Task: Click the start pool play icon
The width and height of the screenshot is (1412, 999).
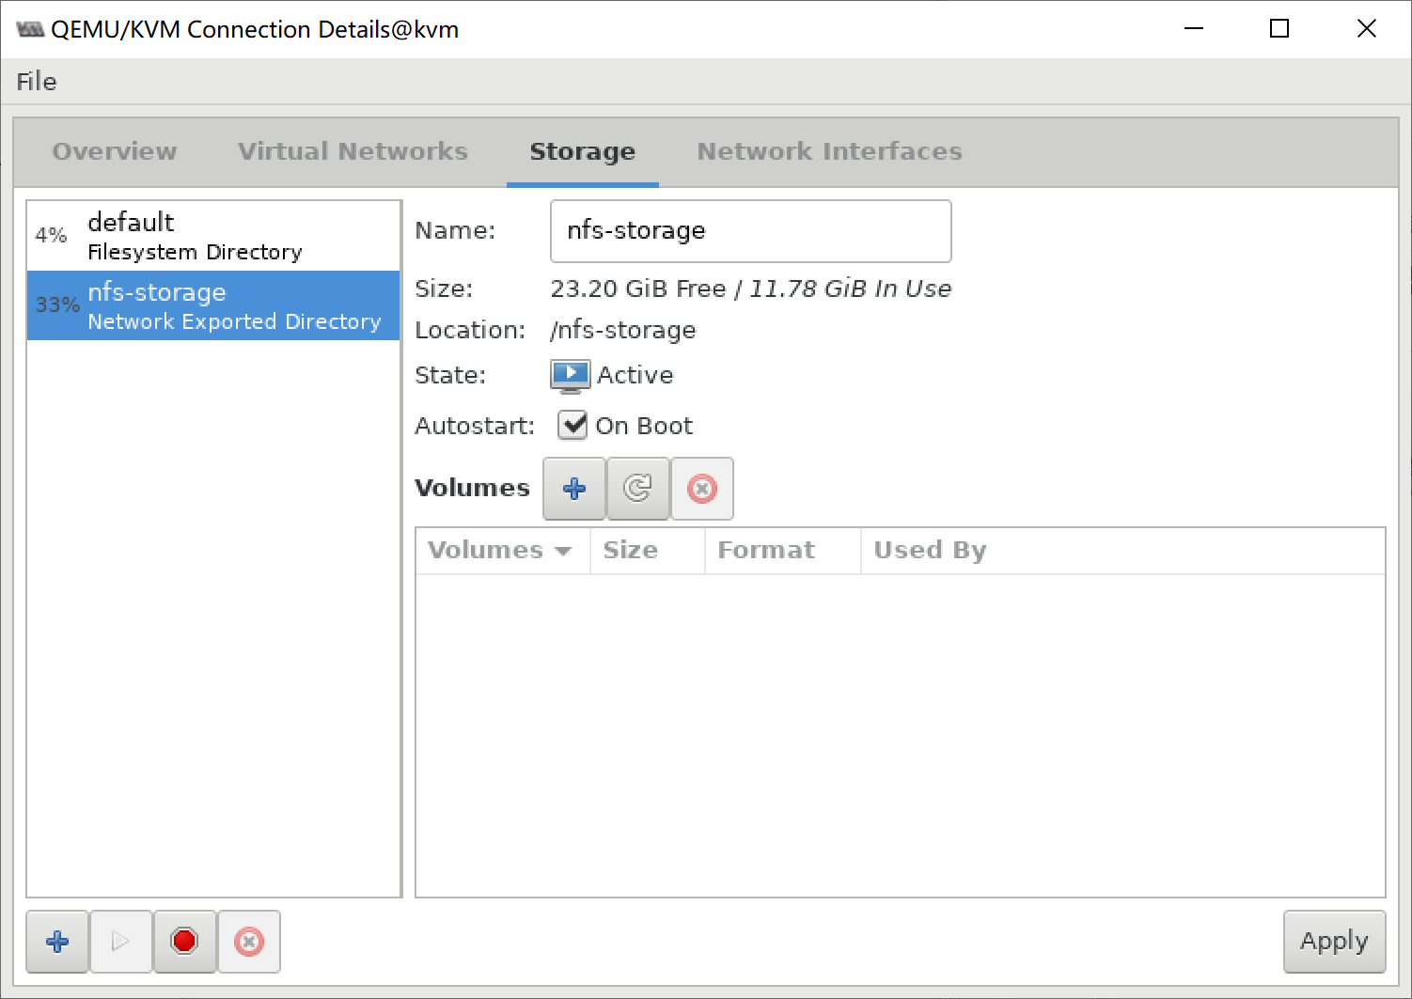Action: tap(120, 941)
